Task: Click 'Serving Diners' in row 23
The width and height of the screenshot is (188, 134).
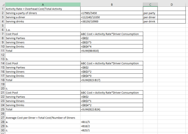Action: point(43,101)
